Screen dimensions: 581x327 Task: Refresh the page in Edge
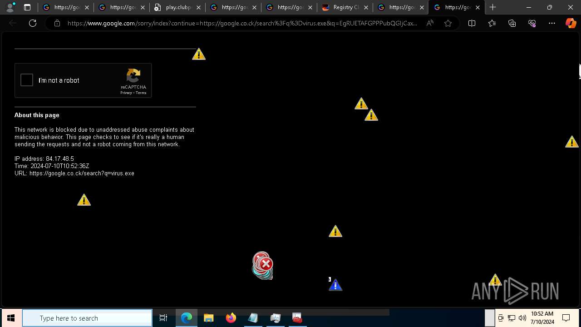pyautogui.click(x=33, y=23)
